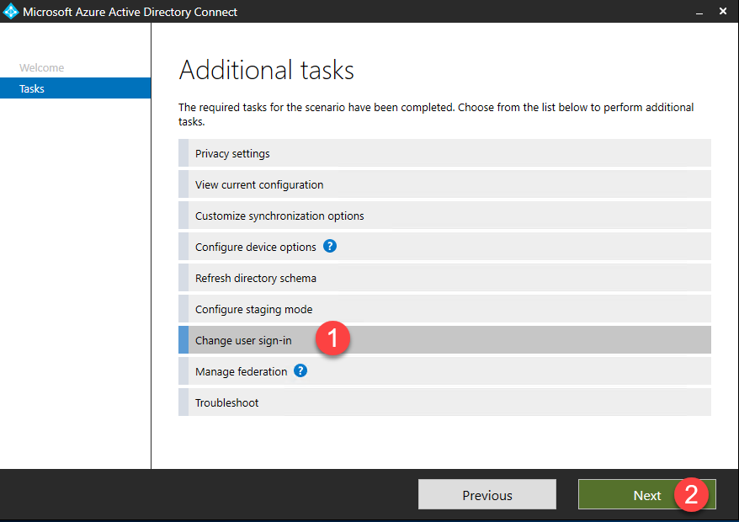The image size is (739, 522).
Task: Click the Additional tasks heading
Action: [x=267, y=70]
